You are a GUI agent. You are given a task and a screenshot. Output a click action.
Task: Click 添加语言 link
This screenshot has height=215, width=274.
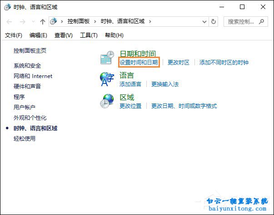pos(130,84)
